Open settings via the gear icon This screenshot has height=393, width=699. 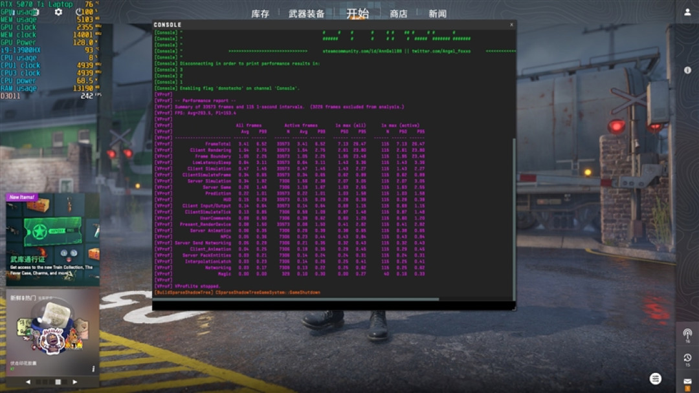(58, 12)
